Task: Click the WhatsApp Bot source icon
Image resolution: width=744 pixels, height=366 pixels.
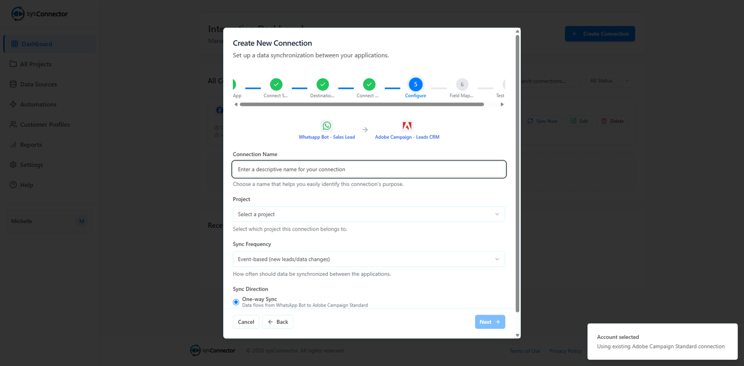Action: coord(327,126)
